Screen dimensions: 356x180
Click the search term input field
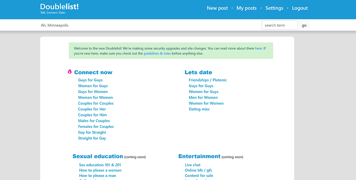pos(280,25)
